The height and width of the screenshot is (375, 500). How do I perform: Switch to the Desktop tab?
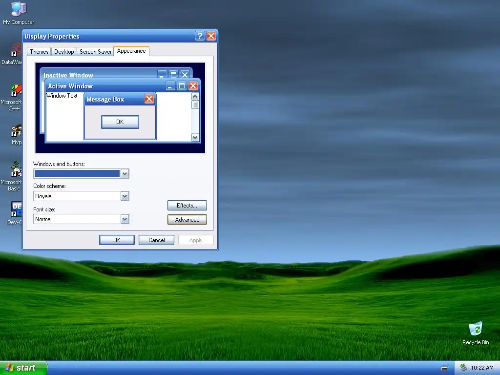[64, 52]
